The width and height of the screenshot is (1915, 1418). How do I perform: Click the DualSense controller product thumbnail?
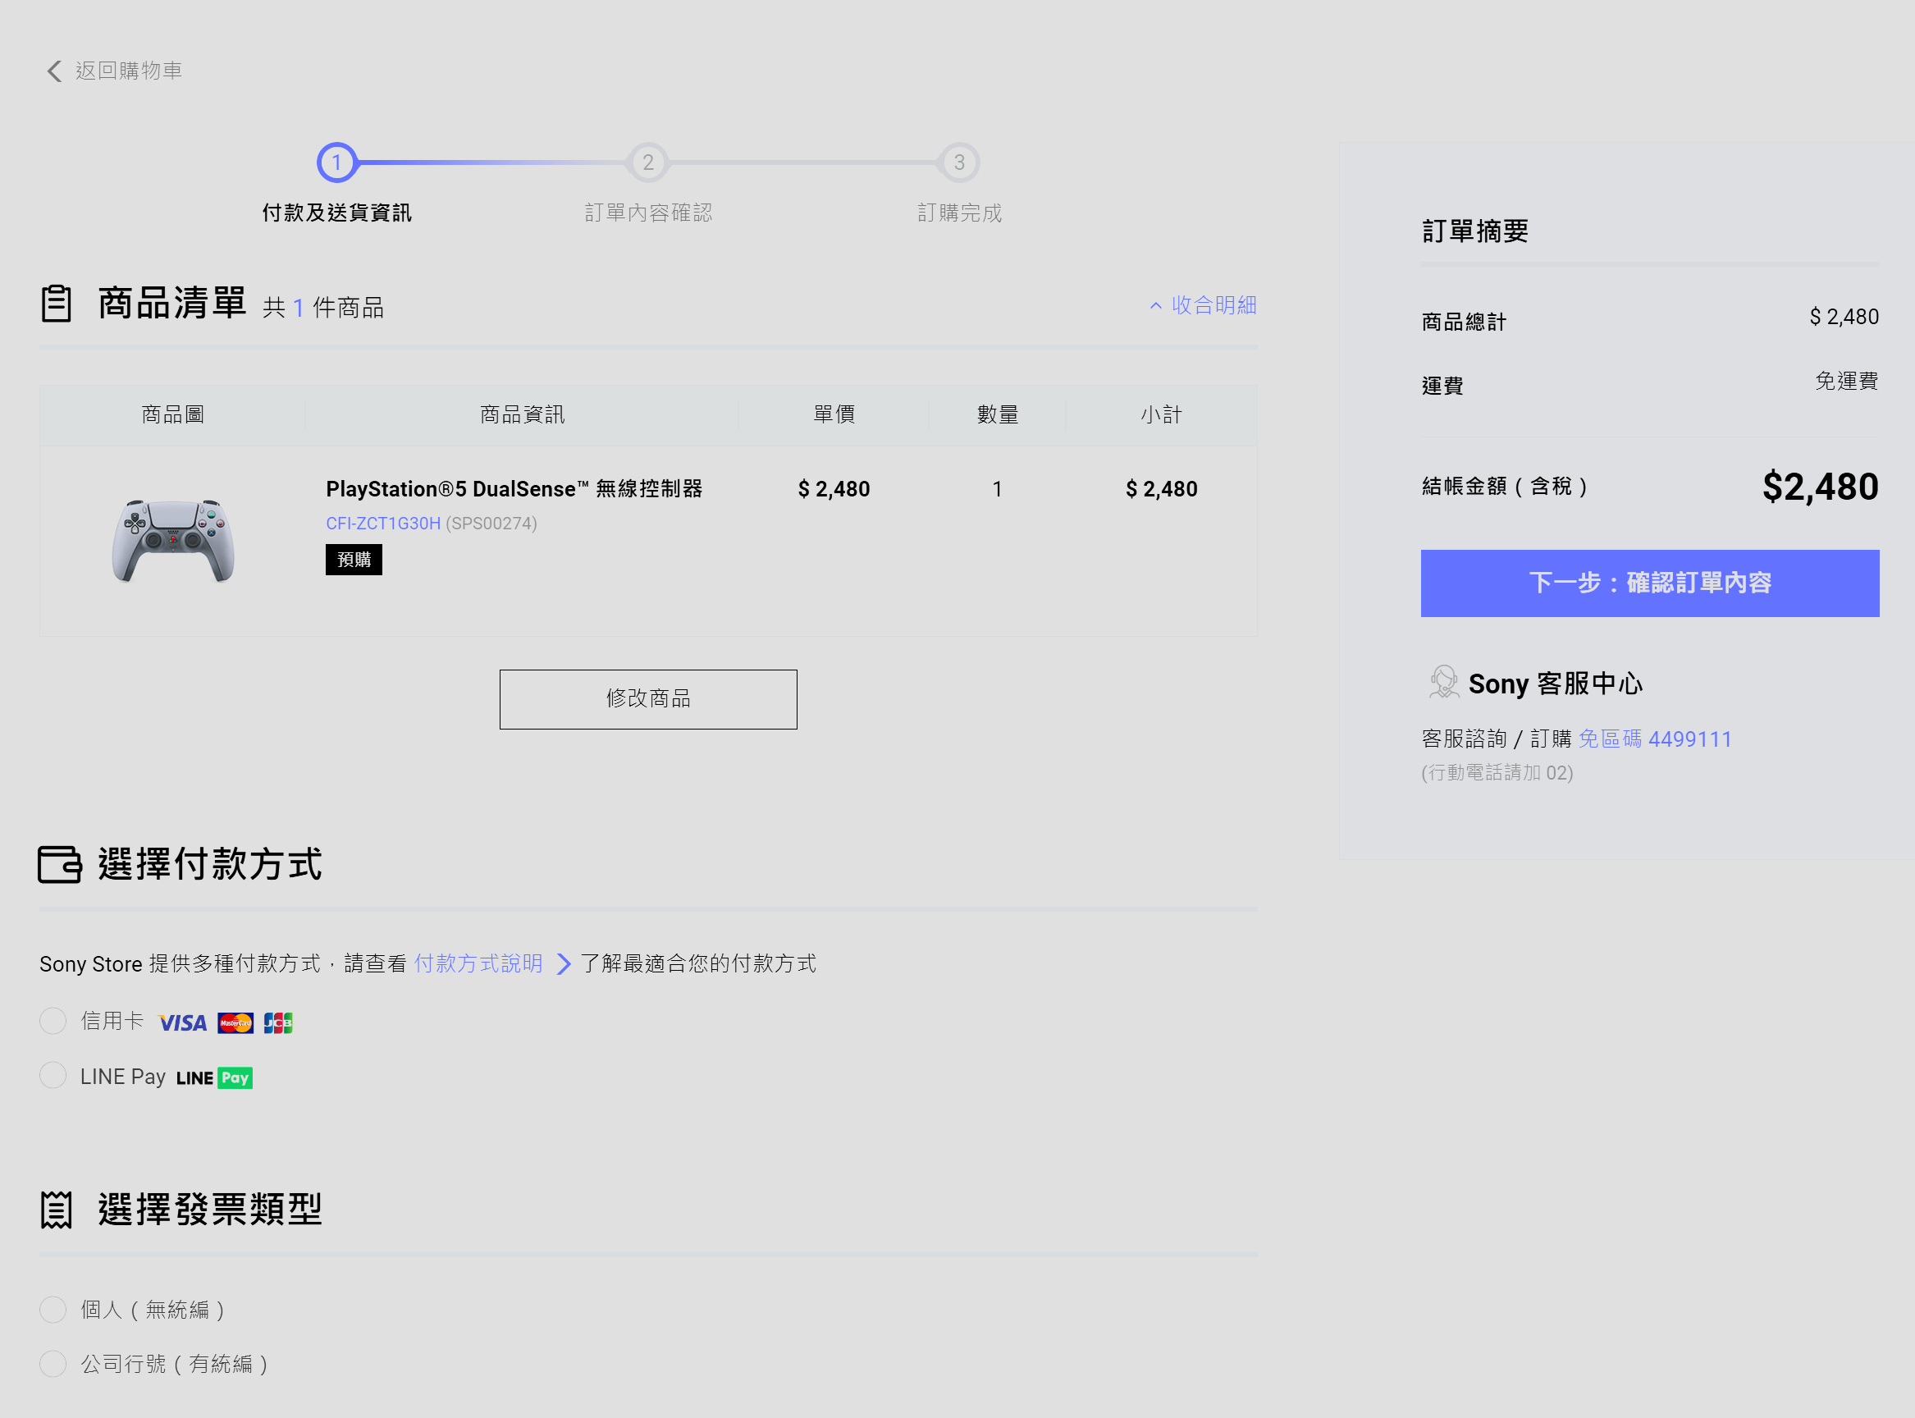(x=172, y=541)
